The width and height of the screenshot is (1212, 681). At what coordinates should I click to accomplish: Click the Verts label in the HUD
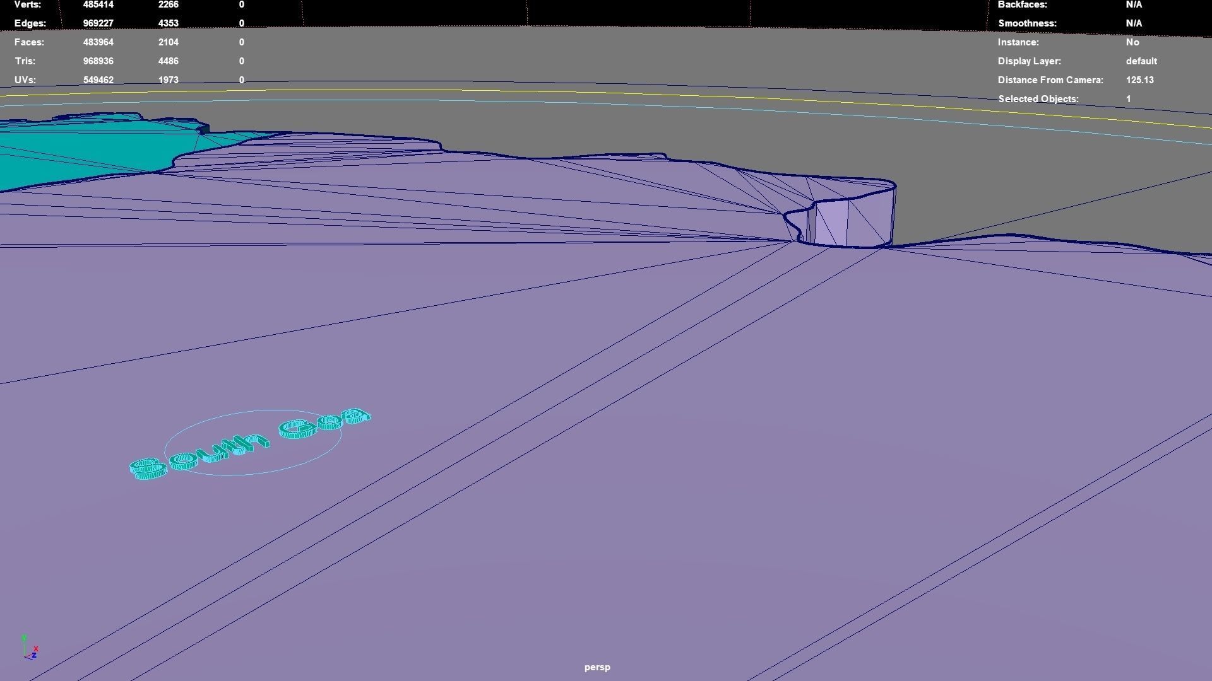(28, 4)
